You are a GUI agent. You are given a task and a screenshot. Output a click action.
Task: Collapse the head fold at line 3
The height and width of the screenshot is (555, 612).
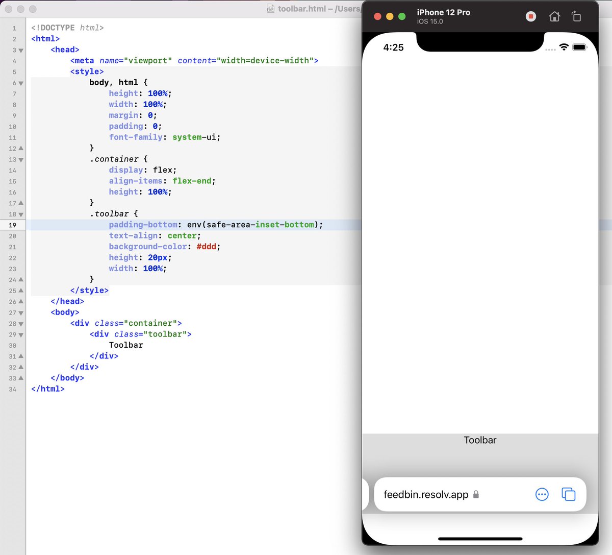coord(21,50)
